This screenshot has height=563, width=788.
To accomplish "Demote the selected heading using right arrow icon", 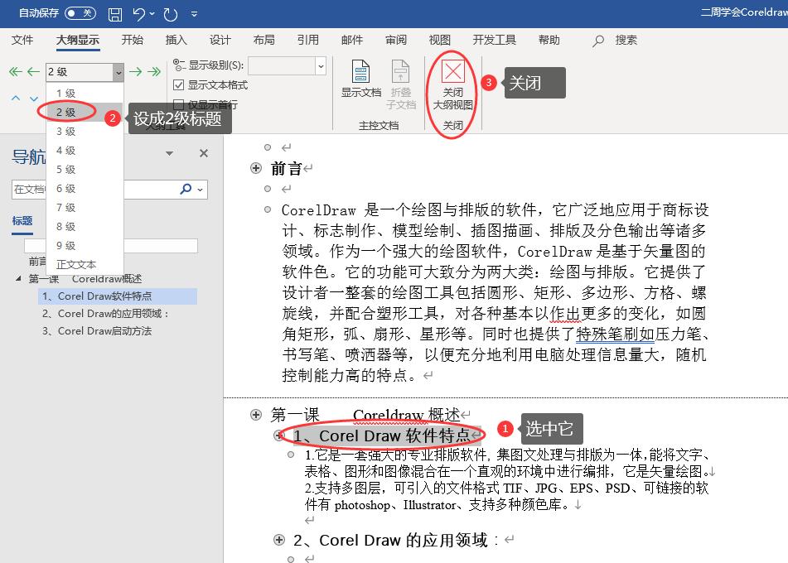I will tap(134, 72).
